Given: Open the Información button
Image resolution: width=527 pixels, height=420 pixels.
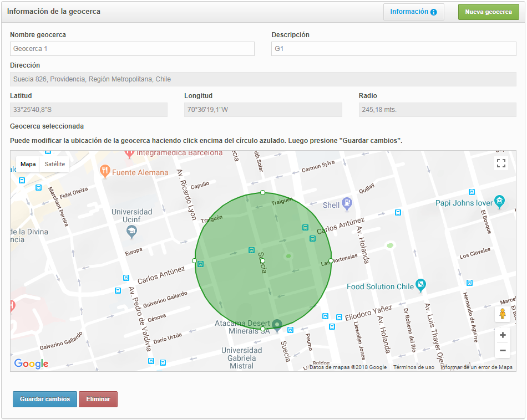Looking at the screenshot, I should [413, 12].
